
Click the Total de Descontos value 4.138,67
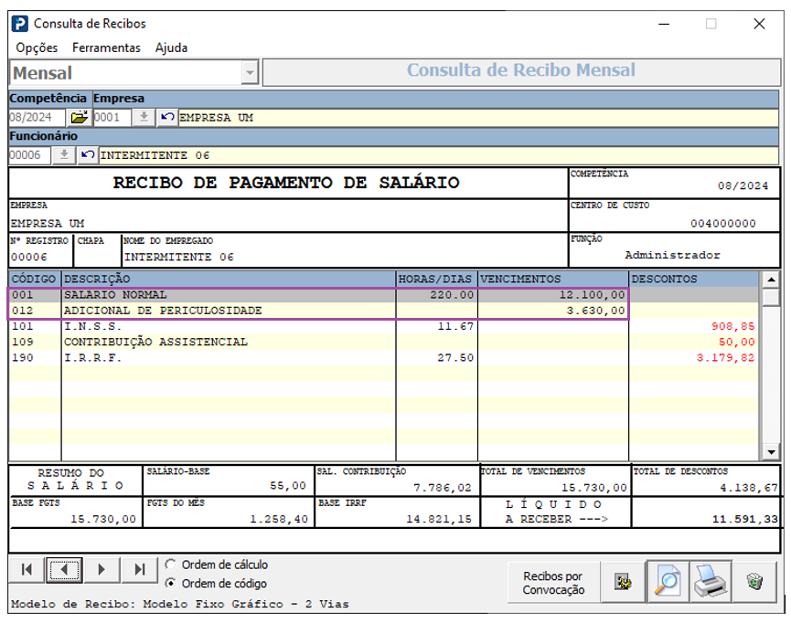749,488
